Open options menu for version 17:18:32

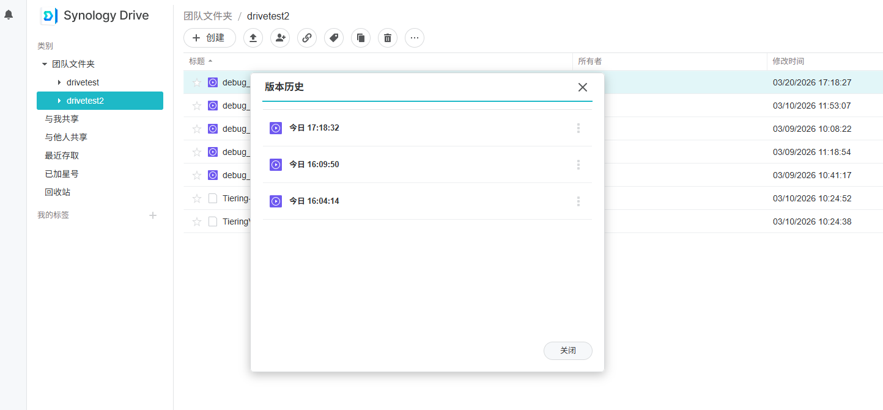point(578,128)
